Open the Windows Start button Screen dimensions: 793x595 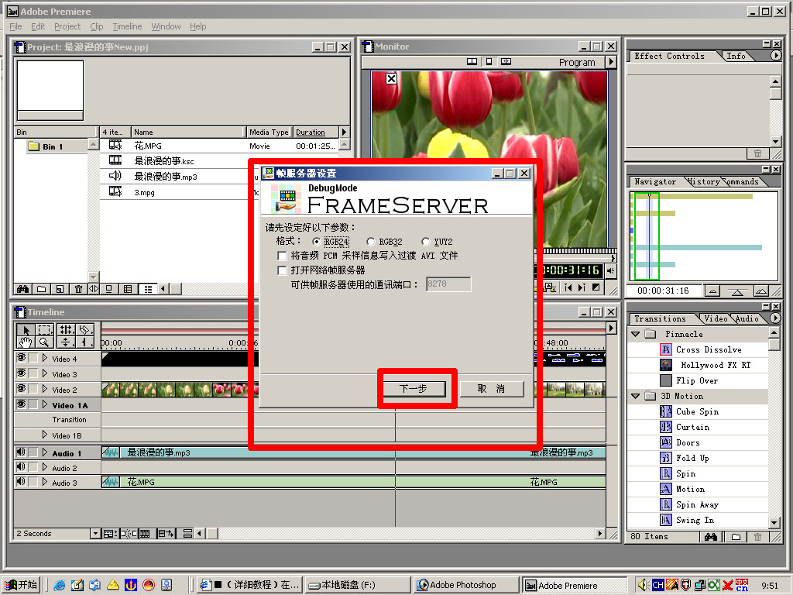click(x=21, y=585)
